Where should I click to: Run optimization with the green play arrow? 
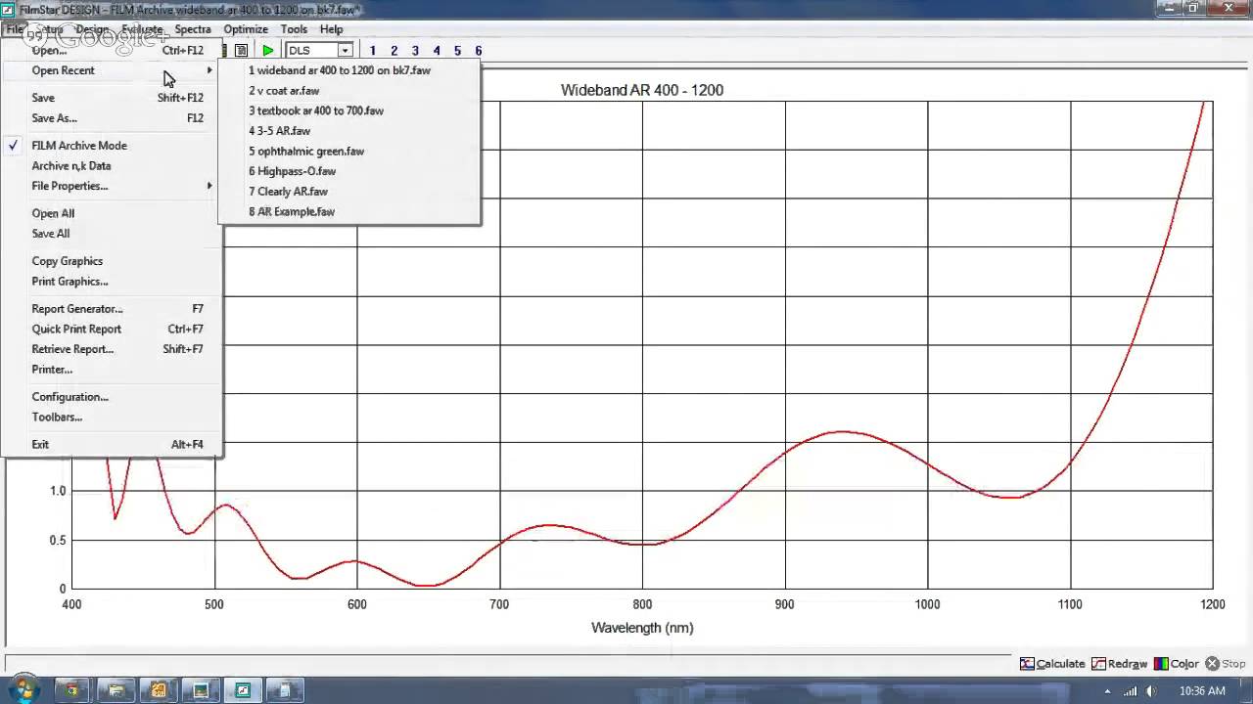click(267, 50)
